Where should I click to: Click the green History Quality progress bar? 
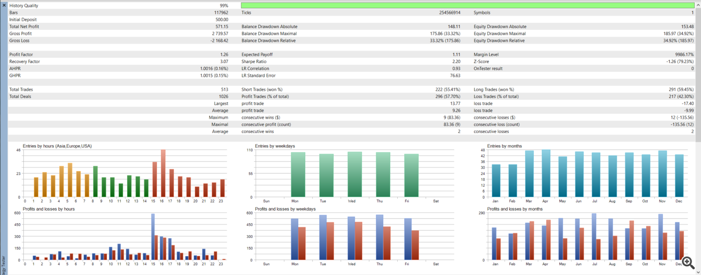(467, 6)
